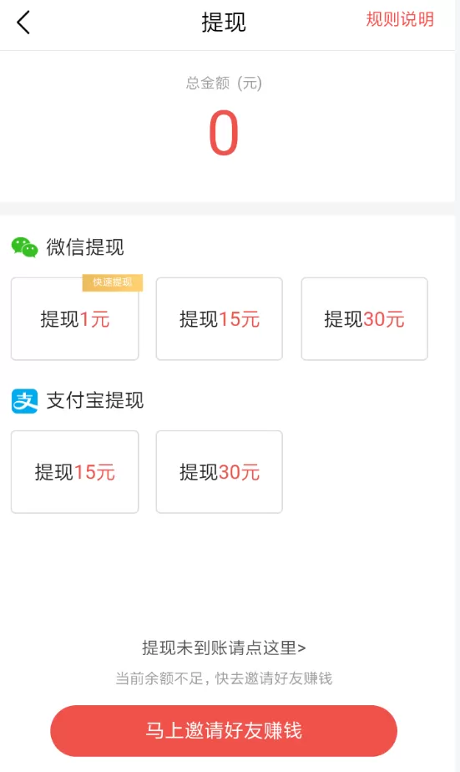The width and height of the screenshot is (460, 772).
Task: Tap the blue Alipay logo icon
Action: [24, 401]
